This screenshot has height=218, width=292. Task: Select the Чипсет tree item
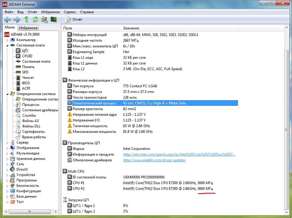point(28,78)
